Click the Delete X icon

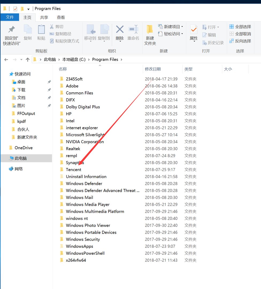[x=120, y=29]
